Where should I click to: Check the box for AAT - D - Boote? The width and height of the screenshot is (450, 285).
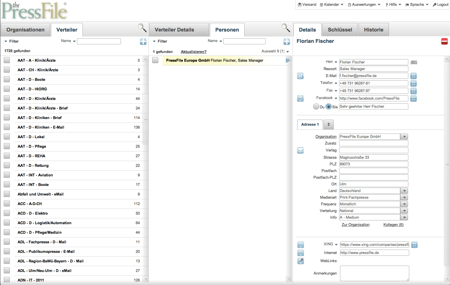click(x=7, y=79)
